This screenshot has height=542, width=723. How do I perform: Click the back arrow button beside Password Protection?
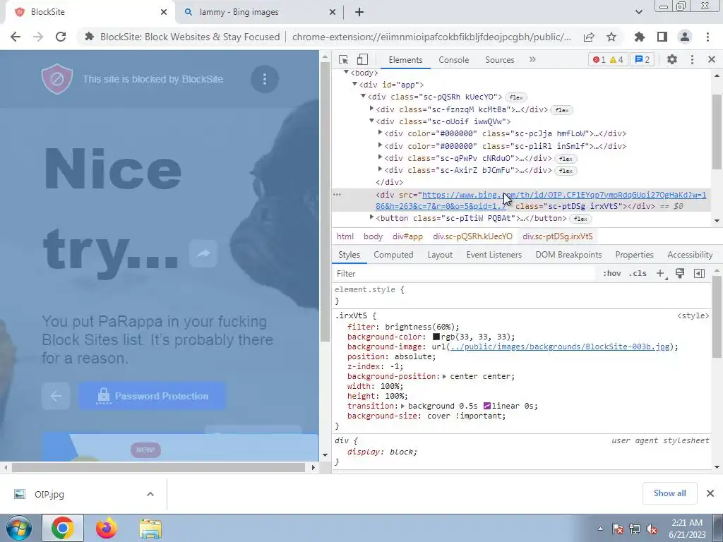click(x=56, y=396)
